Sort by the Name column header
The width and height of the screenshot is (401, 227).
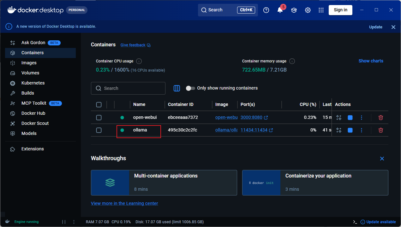pyautogui.click(x=139, y=104)
